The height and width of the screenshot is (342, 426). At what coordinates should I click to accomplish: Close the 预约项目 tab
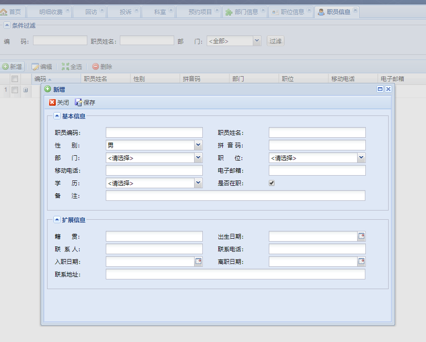click(x=217, y=10)
